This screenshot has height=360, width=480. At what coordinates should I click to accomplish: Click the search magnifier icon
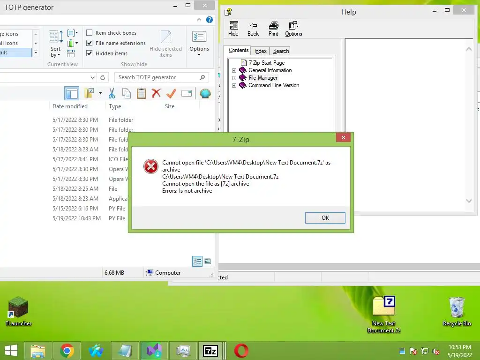click(x=202, y=77)
